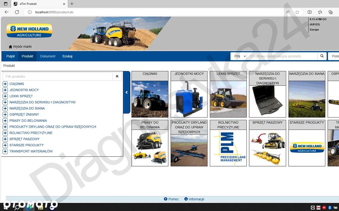Open the Read aloud icon
Viewport: 339px width, 211px height.
287,12
